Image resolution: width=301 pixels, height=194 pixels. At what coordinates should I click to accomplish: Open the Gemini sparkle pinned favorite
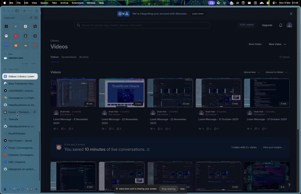[x=16, y=26]
